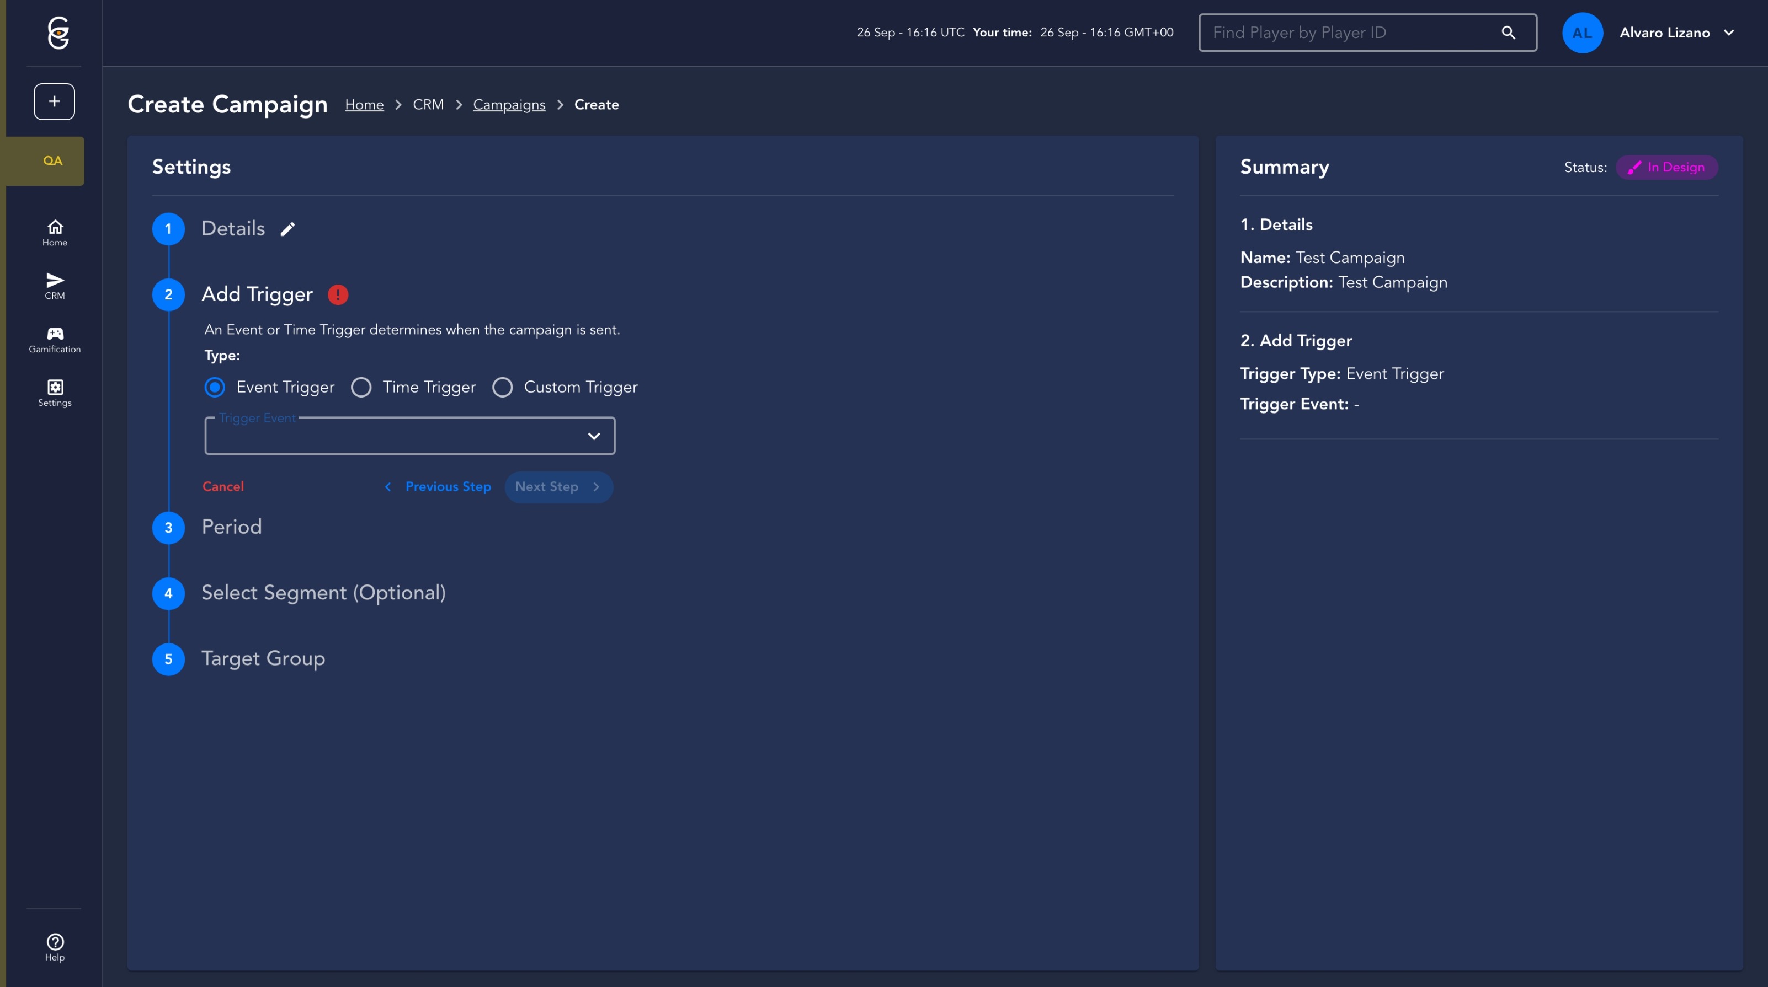Open Settings from the sidebar
This screenshot has width=1768, height=987.
[55, 393]
